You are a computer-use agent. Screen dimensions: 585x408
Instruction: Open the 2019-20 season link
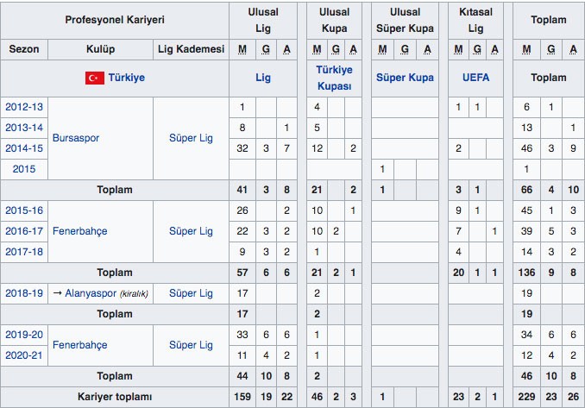pyautogui.click(x=24, y=335)
